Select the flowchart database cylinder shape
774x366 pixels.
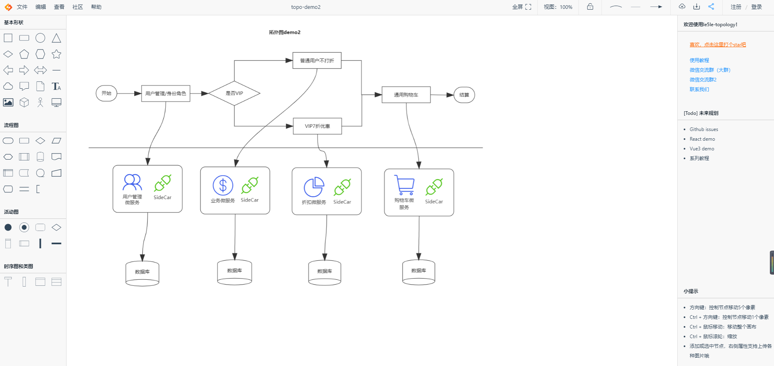click(40, 157)
